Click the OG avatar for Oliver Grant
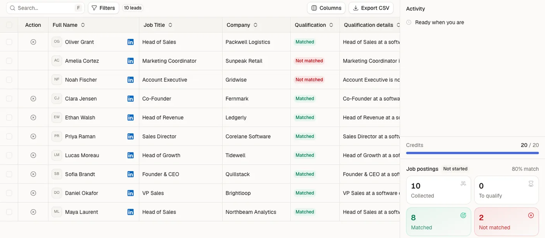Image resolution: width=545 pixels, height=238 pixels. (x=57, y=42)
